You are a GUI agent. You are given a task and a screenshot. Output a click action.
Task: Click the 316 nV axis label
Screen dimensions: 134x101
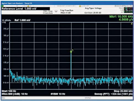6,69
